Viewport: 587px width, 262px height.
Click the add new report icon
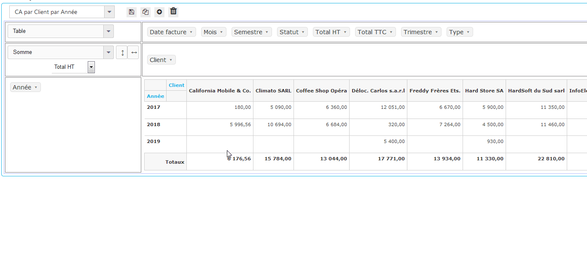tap(159, 12)
